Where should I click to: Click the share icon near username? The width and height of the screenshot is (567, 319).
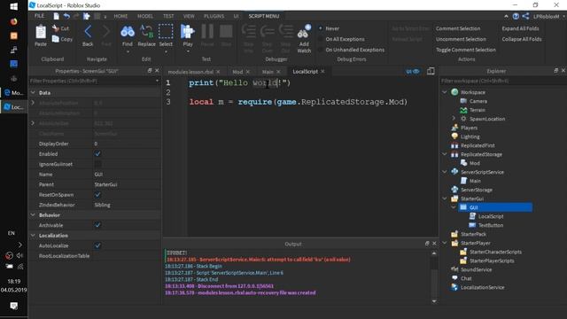pyautogui.click(x=525, y=16)
